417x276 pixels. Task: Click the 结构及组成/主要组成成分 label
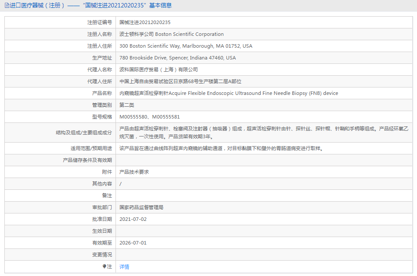click(84, 133)
